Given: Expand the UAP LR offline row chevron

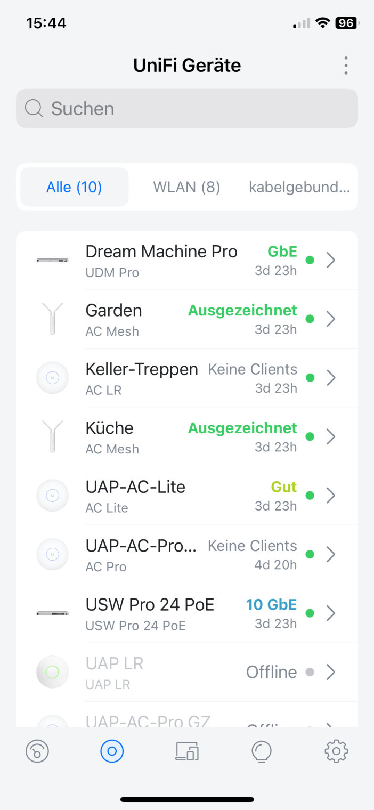Looking at the screenshot, I should pos(331,673).
